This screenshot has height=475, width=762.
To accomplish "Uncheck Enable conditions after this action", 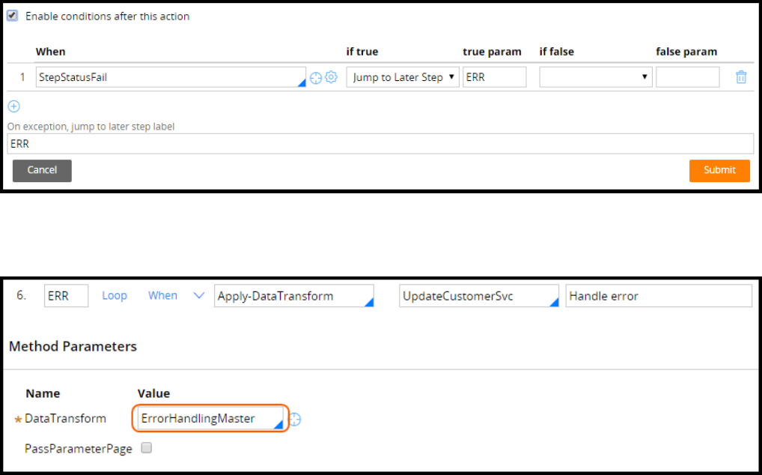I will (x=12, y=16).
